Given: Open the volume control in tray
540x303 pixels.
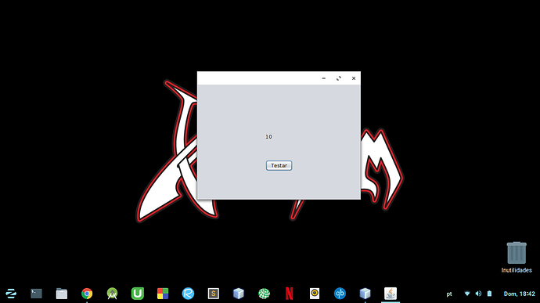Looking at the screenshot, I should point(478,294).
